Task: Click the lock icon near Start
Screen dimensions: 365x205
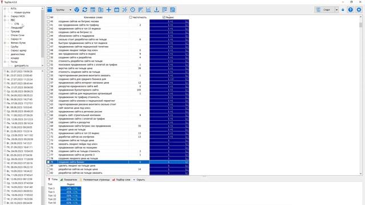Action: pos(343,10)
